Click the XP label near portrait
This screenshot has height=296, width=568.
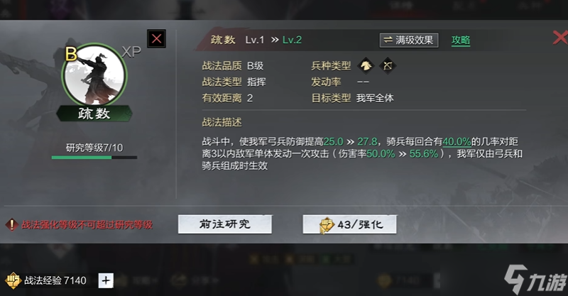pos(131,52)
